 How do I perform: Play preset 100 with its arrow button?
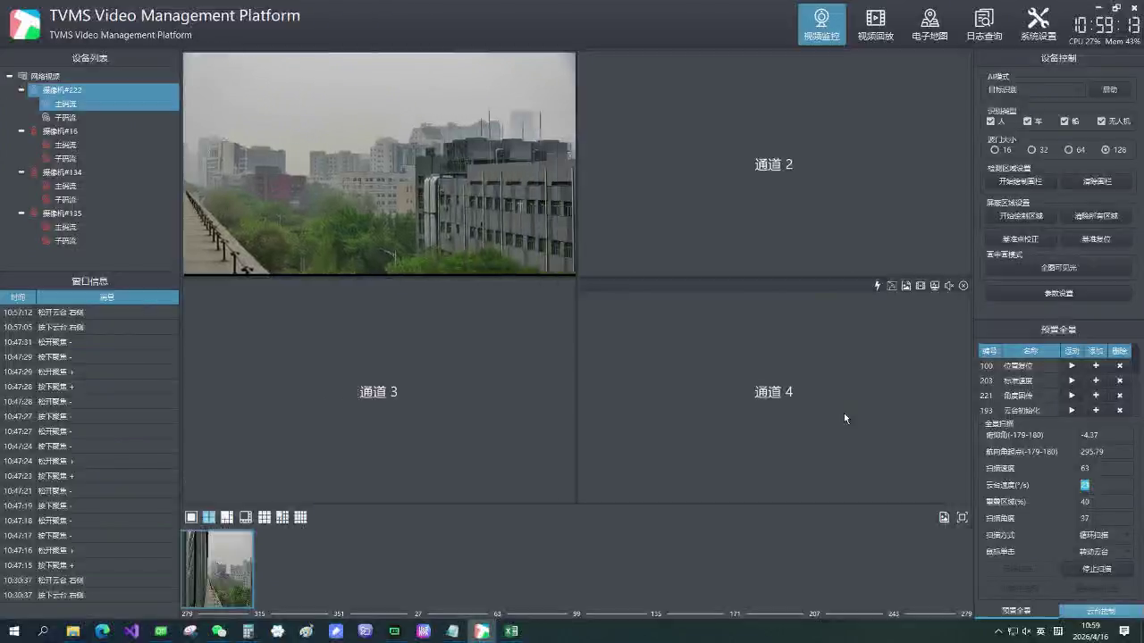pos(1072,365)
